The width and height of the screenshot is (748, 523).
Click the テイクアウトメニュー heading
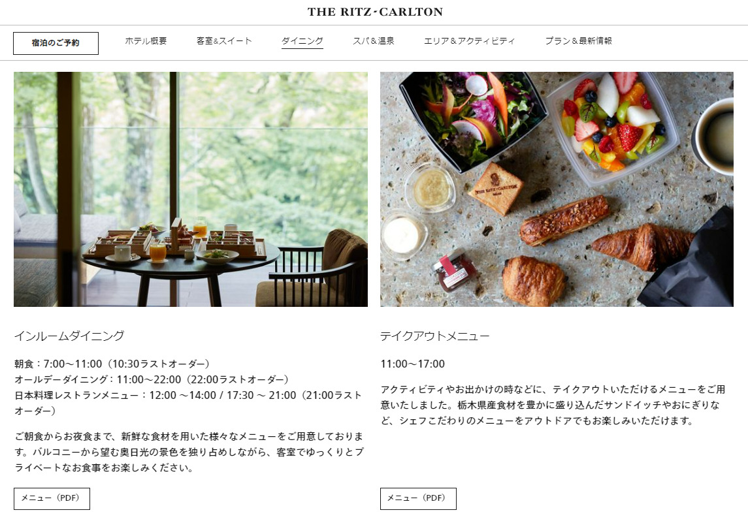tap(435, 336)
